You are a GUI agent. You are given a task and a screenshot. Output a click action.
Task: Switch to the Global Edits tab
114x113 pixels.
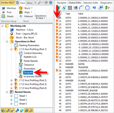(75, 3)
